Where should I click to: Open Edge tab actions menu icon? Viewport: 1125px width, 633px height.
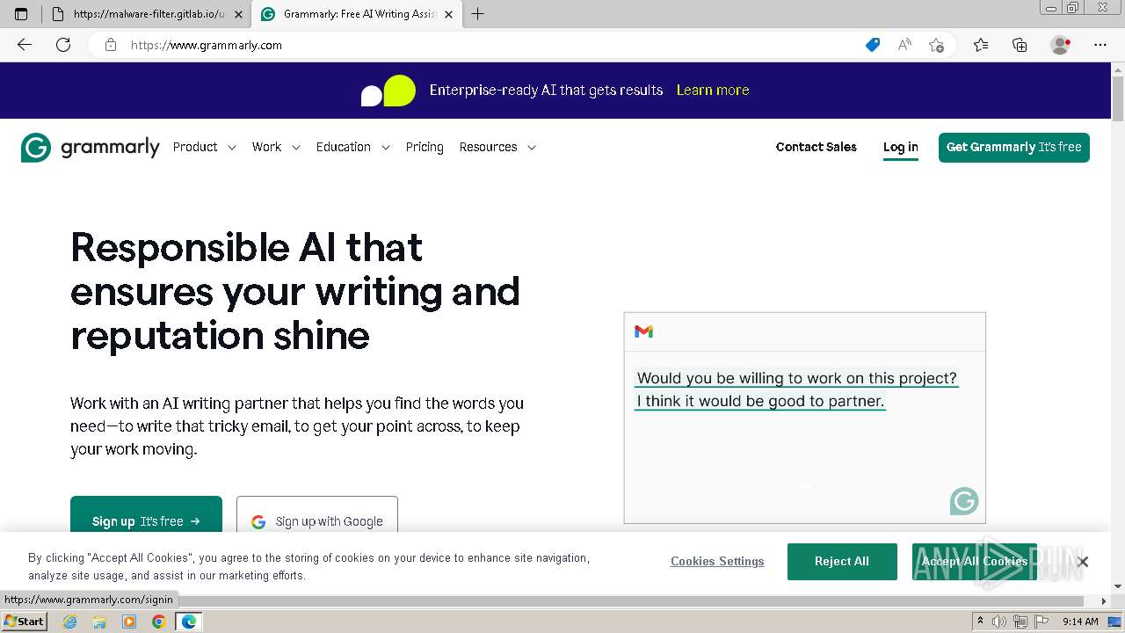coord(21,14)
